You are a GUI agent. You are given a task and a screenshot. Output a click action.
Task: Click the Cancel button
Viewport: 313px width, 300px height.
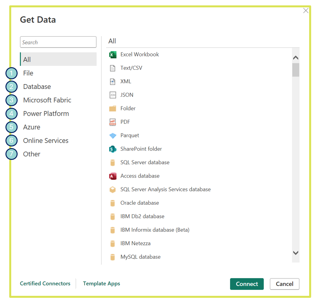tap(284, 284)
